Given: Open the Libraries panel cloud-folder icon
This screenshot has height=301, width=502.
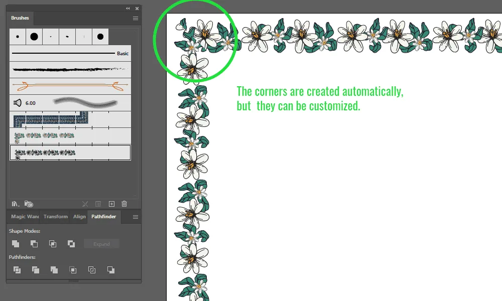Looking at the screenshot, I should (29, 204).
